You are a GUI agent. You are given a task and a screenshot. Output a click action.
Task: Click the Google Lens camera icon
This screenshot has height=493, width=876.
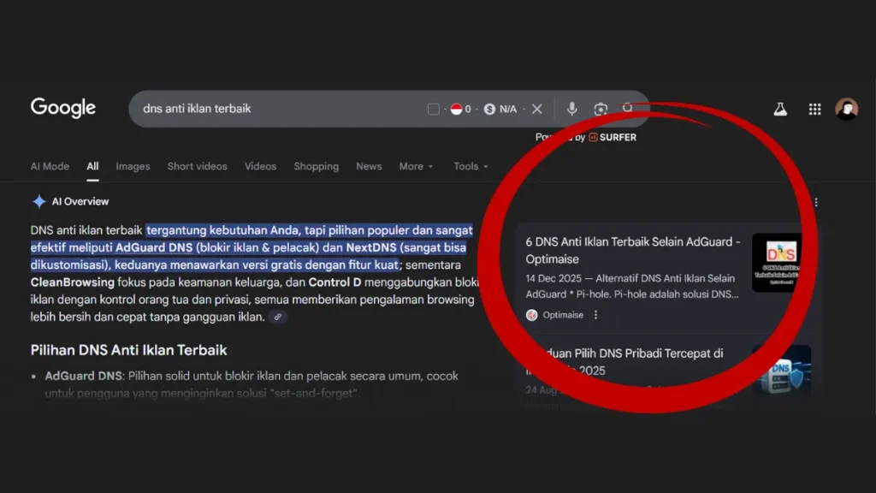(x=601, y=109)
